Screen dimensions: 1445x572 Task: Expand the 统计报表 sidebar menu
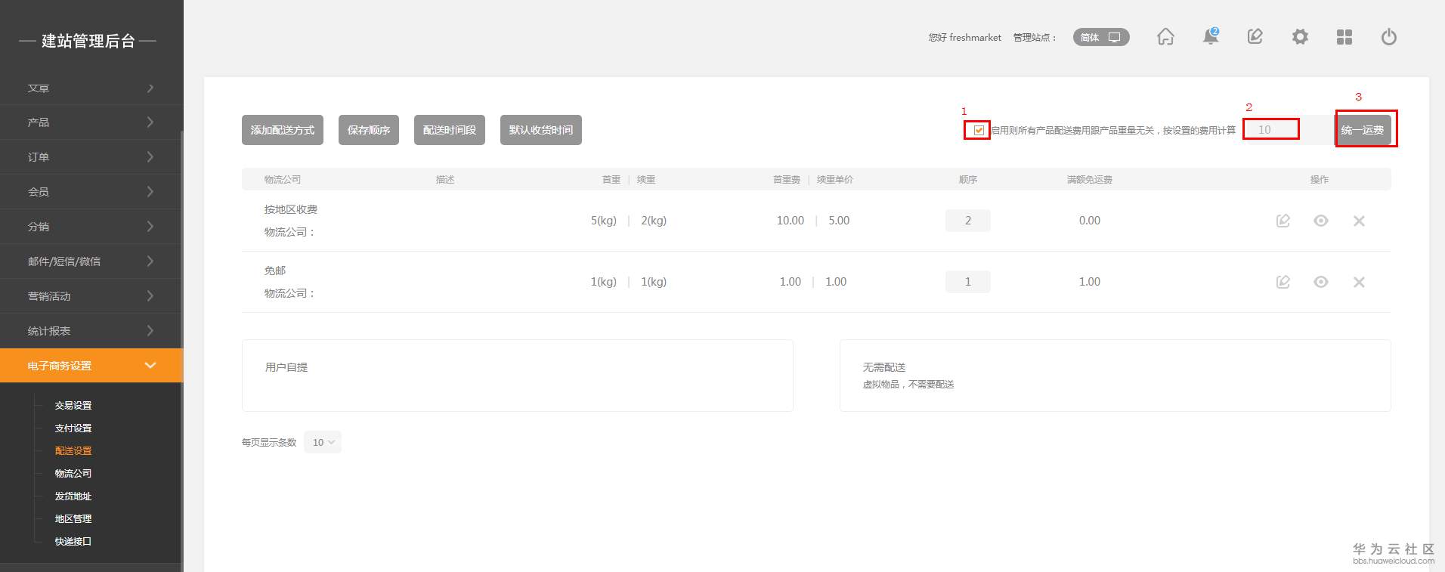coord(91,331)
